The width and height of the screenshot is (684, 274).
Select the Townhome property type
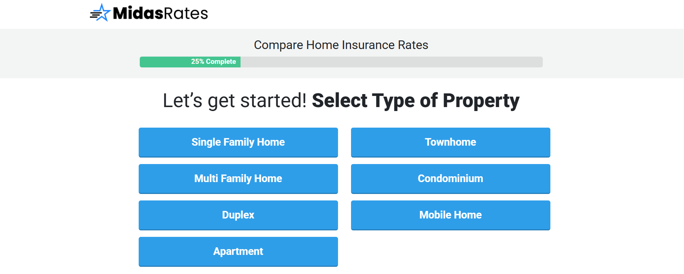tap(450, 142)
